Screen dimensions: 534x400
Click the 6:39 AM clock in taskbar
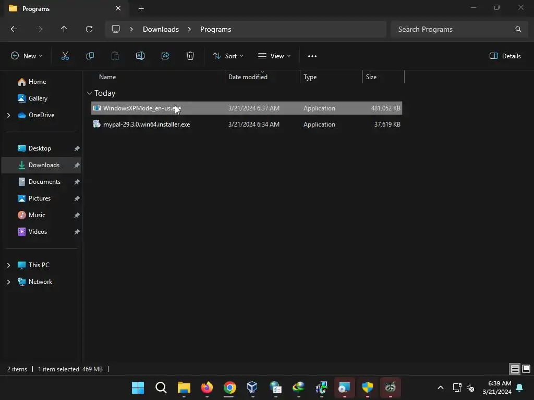[497, 387]
